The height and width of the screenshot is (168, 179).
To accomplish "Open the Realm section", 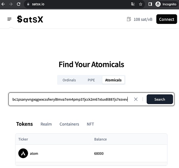I will click(x=46, y=124).
